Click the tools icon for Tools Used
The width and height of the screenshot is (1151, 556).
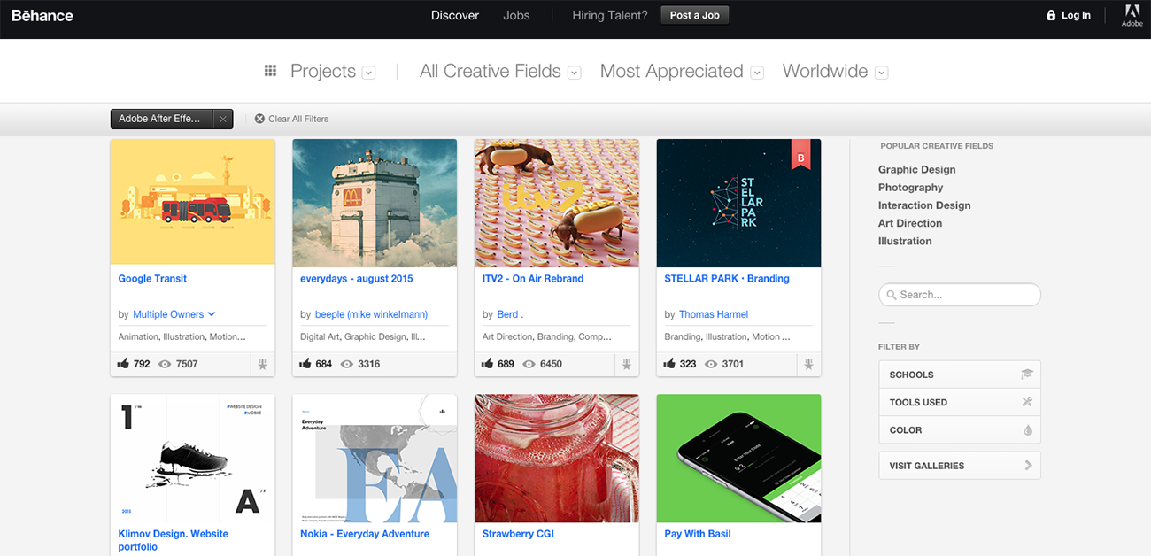click(x=1027, y=402)
